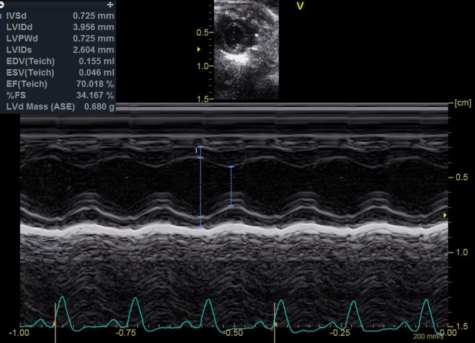Click the -0.50 time axis marker
This screenshot has height=343, width=475.
(x=233, y=333)
